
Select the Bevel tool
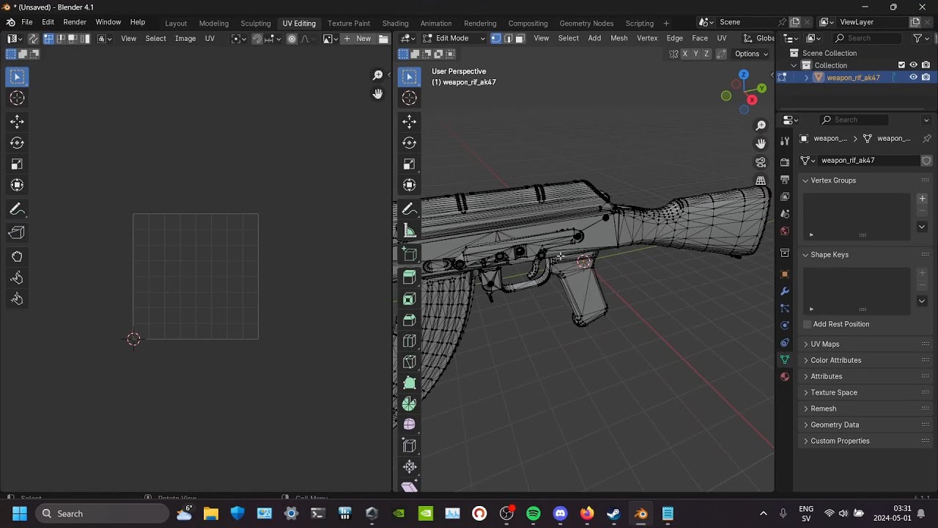(410, 320)
